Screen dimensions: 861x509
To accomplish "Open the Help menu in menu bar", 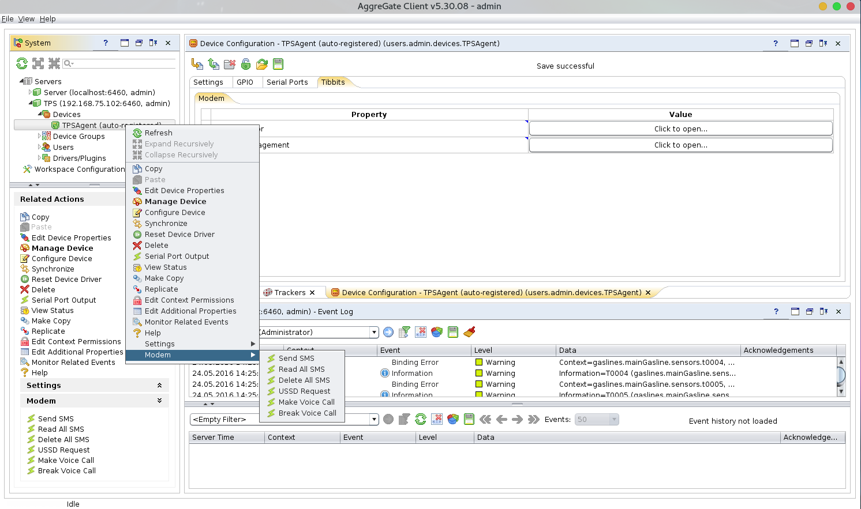I will click(x=47, y=18).
